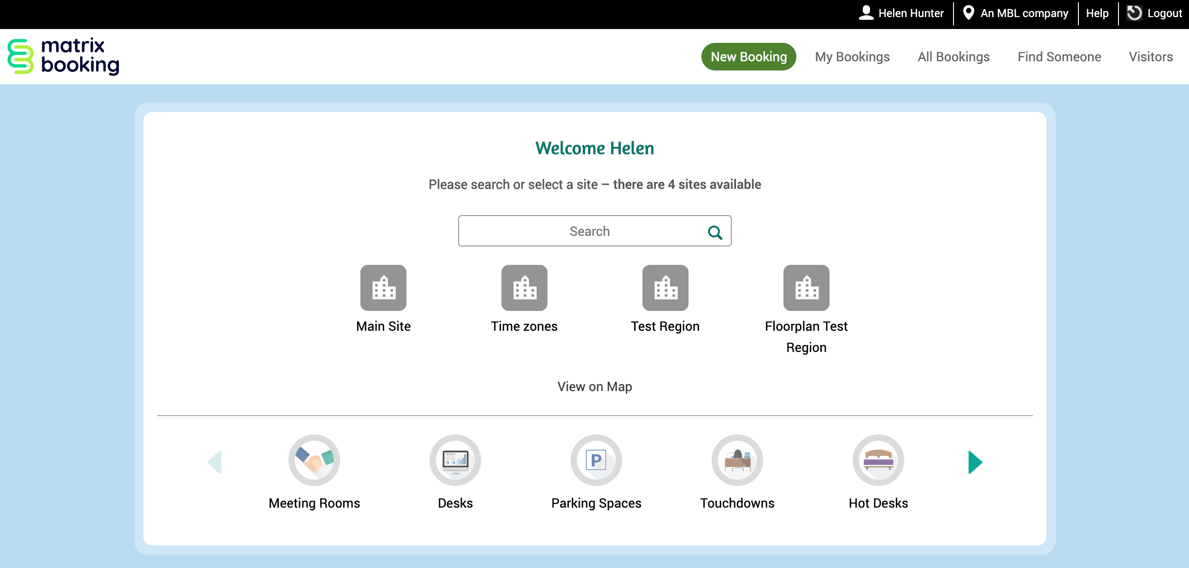Click the search magnifier icon
The image size is (1189, 568).
(715, 232)
